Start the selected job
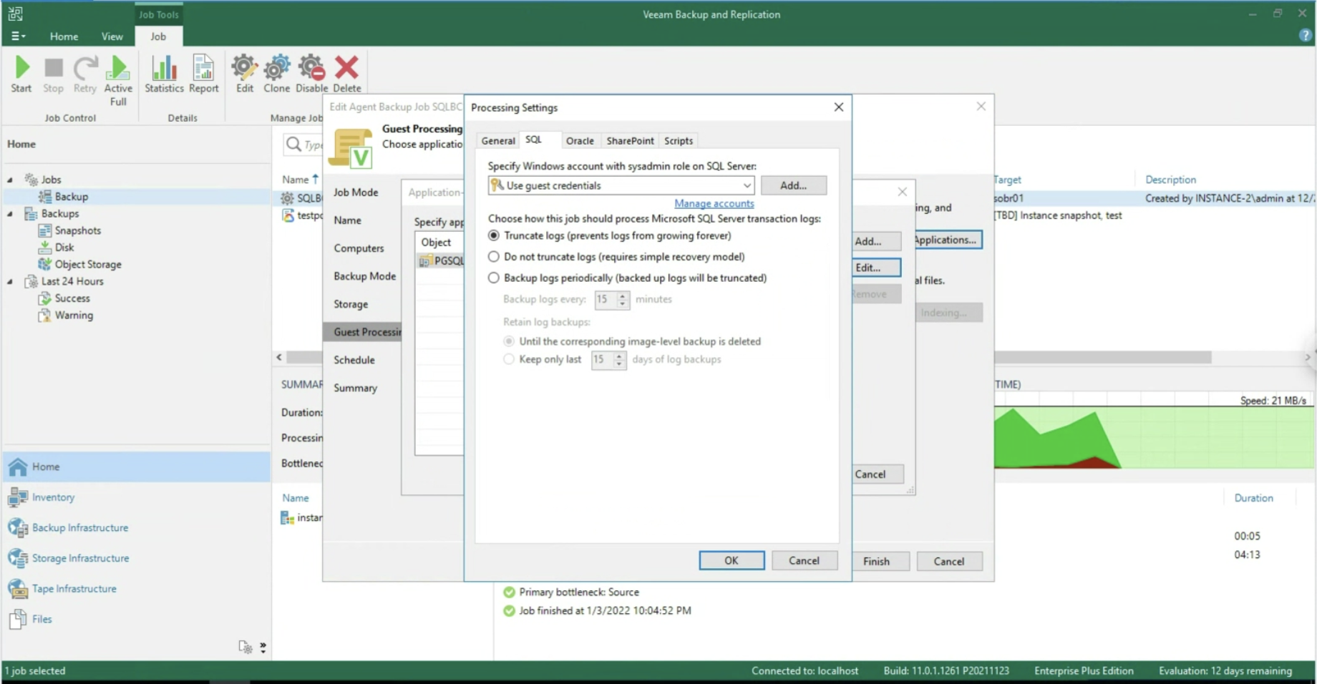This screenshot has height=684, width=1317. tap(21, 74)
